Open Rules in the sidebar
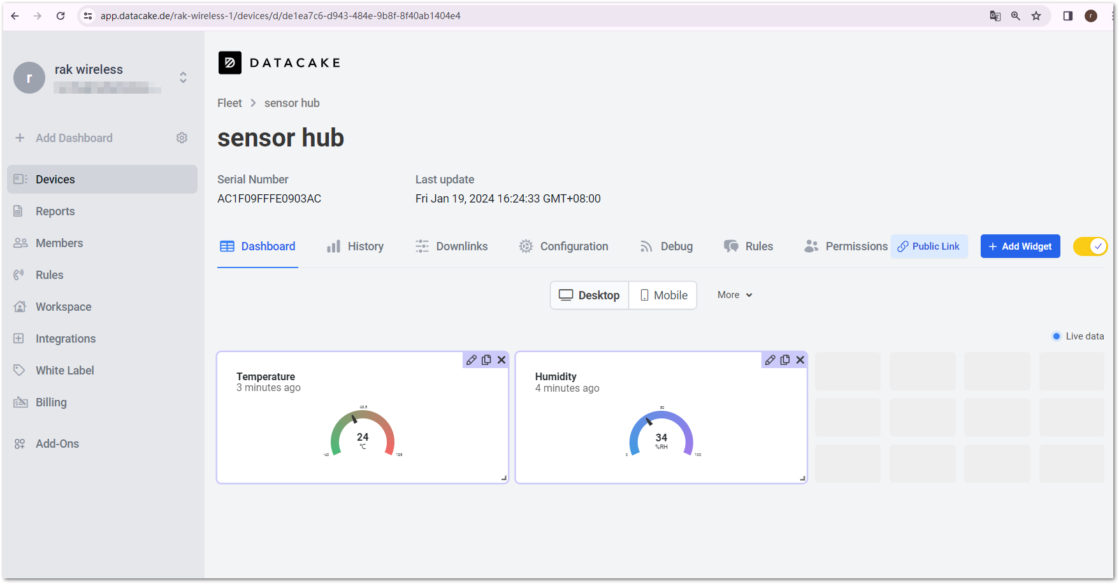The width and height of the screenshot is (1119, 584). [x=102, y=275]
